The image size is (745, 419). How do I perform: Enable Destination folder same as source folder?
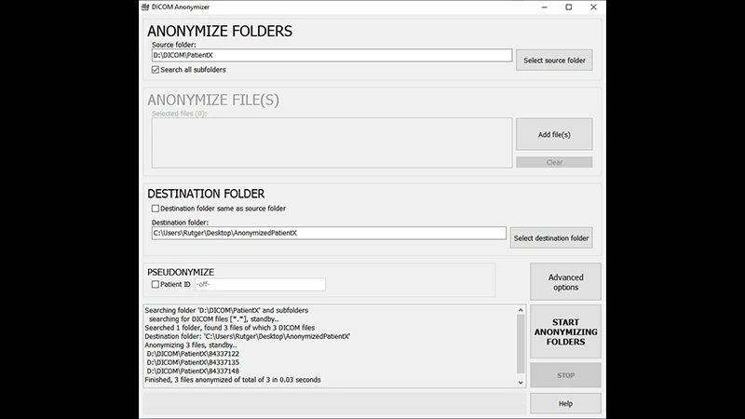156,209
